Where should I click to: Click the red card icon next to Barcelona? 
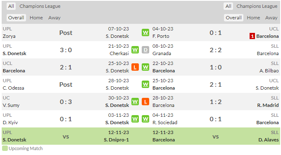click(x=252, y=36)
